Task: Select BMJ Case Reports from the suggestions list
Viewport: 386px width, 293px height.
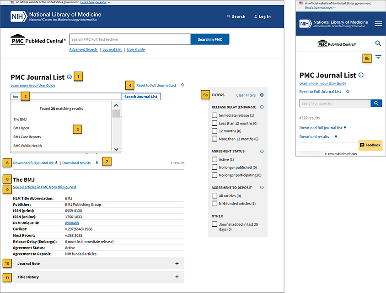Action: click(27, 137)
